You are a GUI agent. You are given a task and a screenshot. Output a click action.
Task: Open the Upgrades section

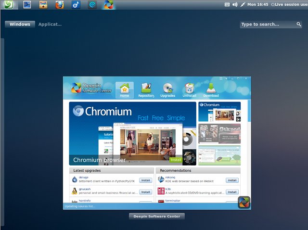(x=168, y=90)
